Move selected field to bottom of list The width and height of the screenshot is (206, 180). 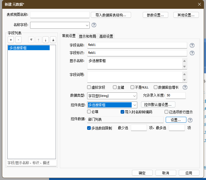pyautogui.click(x=53, y=40)
